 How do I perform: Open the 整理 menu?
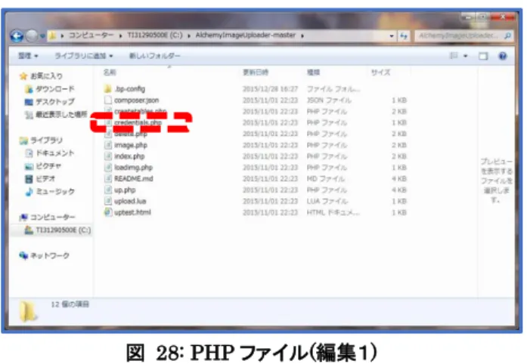28,56
